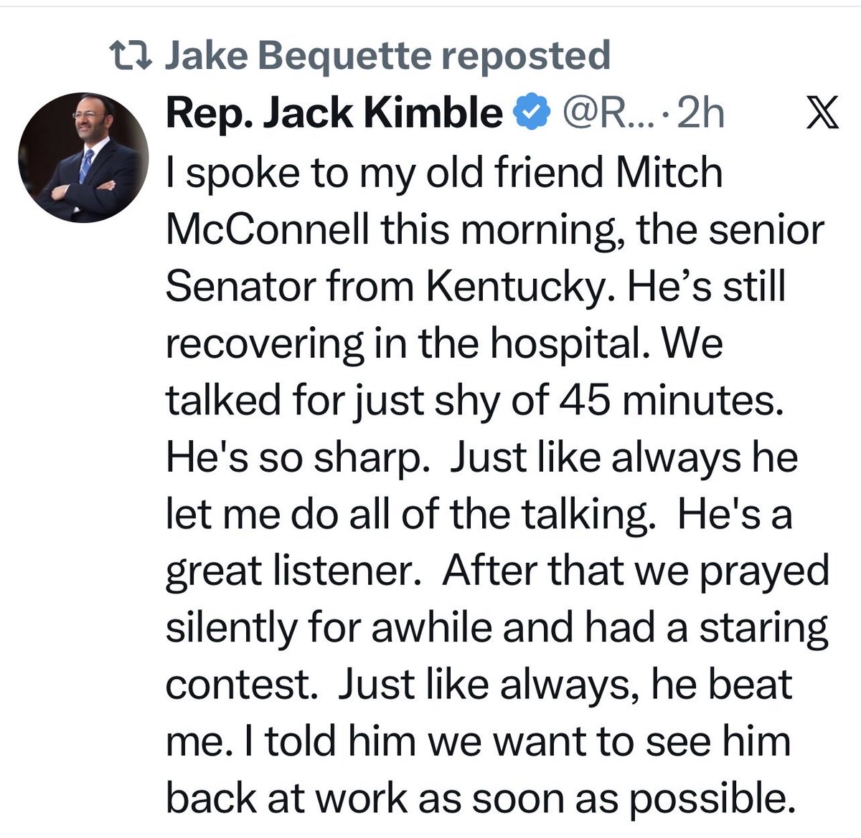
Task: Click the word "reposted" in the header
Action: [525, 56]
